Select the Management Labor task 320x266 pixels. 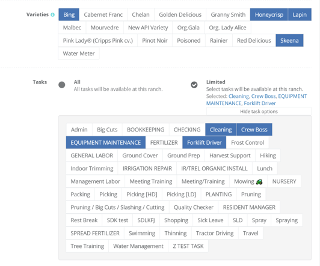(96, 181)
